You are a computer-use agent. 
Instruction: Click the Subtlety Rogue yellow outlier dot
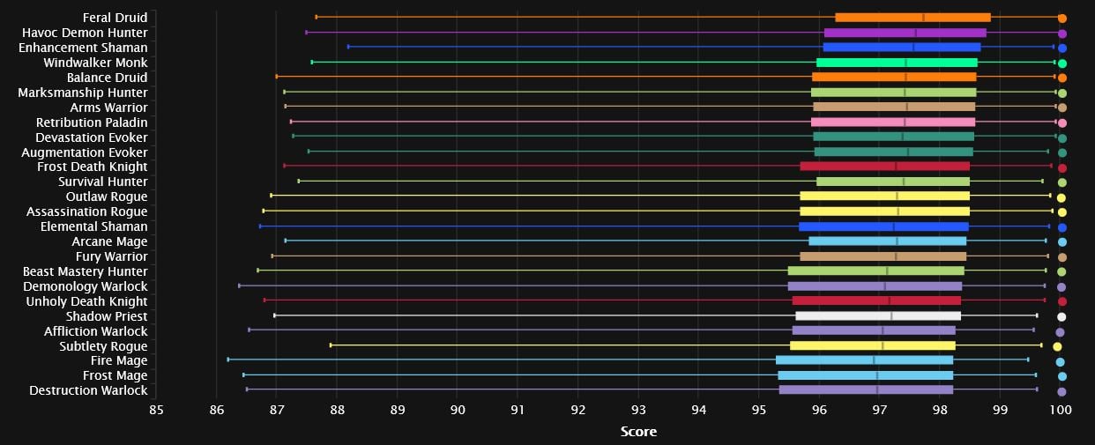pyautogui.click(x=1057, y=346)
